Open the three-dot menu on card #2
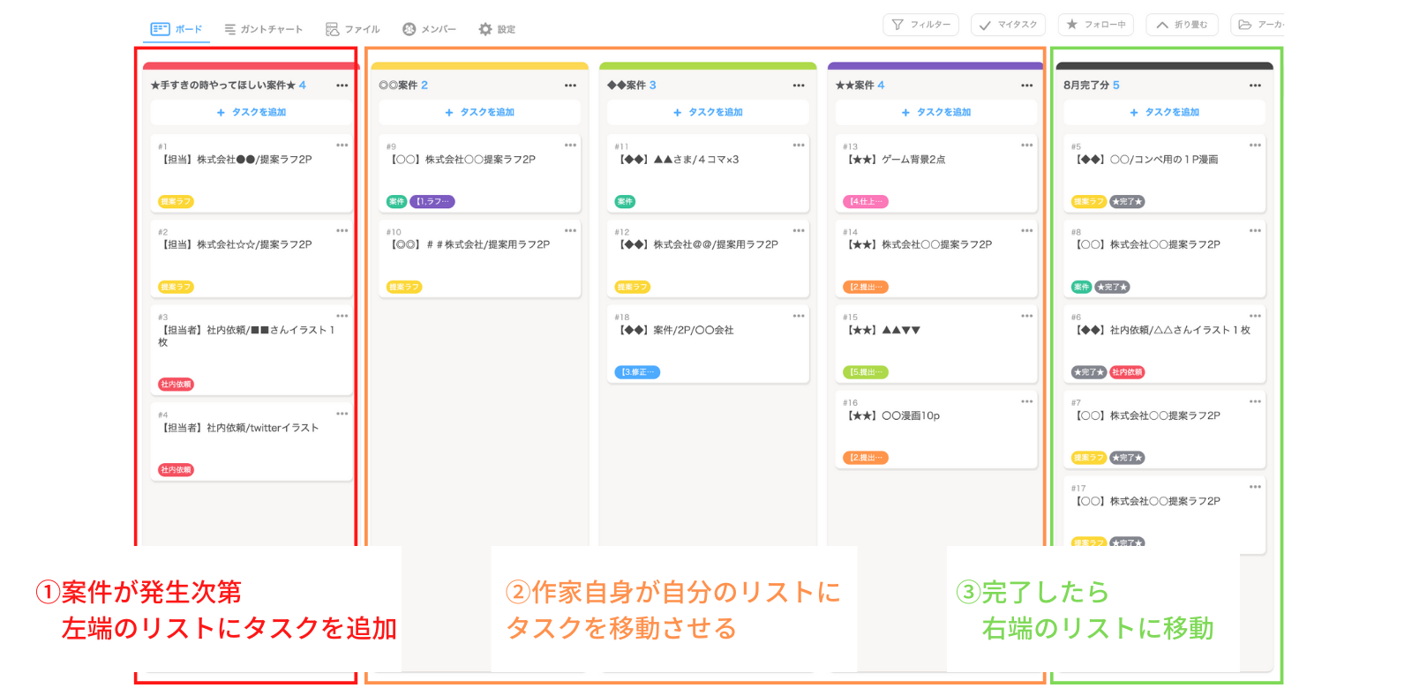Screen dimensions: 1412x688 pyautogui.click(x=342, y=230)
